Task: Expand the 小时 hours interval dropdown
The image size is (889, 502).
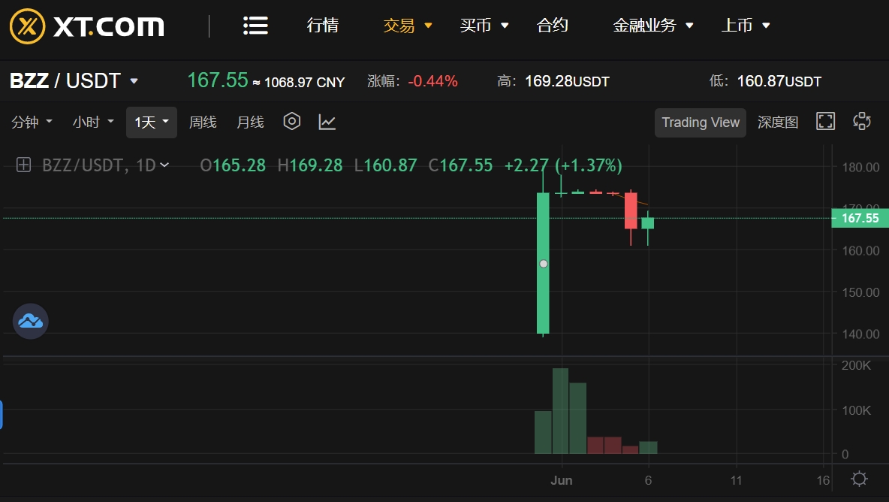Action: pyautogui.click(x=93, y=122)
